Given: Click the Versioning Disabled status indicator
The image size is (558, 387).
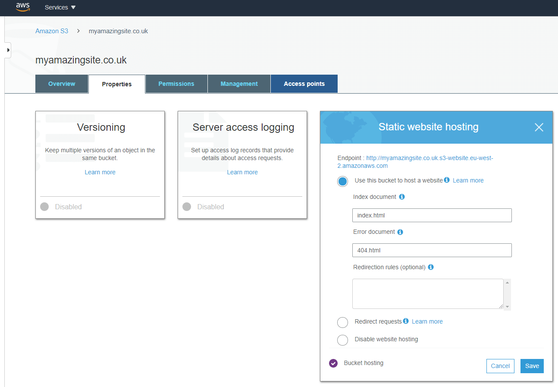Looking at the screenshot, I should point(44,207).
